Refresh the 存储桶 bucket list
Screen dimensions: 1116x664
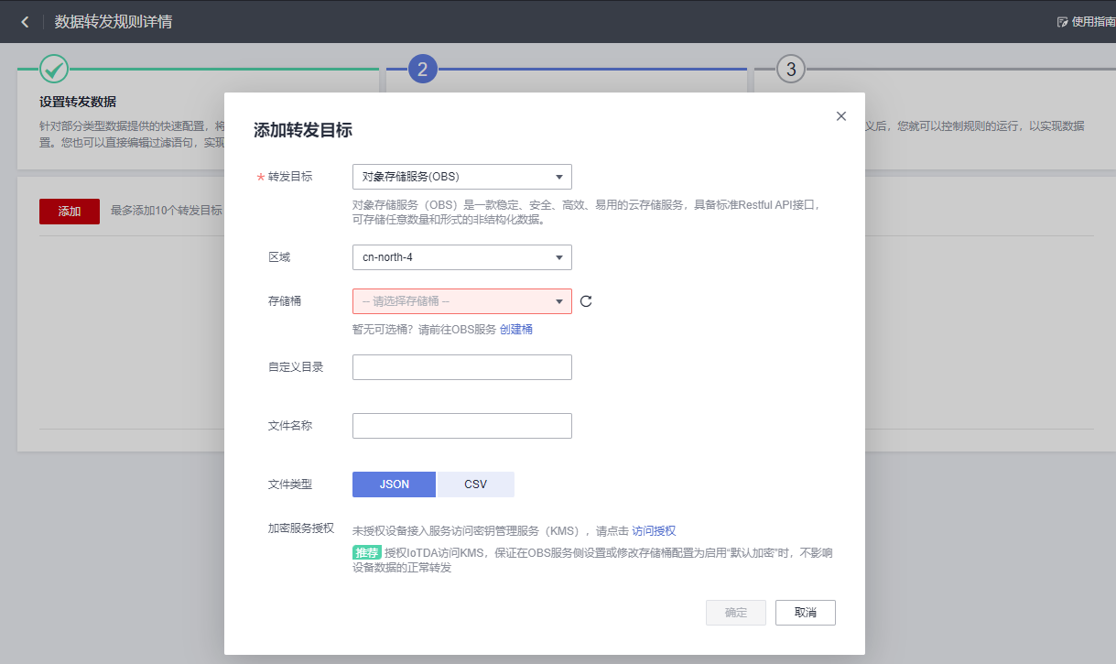[x=586, y=300]
